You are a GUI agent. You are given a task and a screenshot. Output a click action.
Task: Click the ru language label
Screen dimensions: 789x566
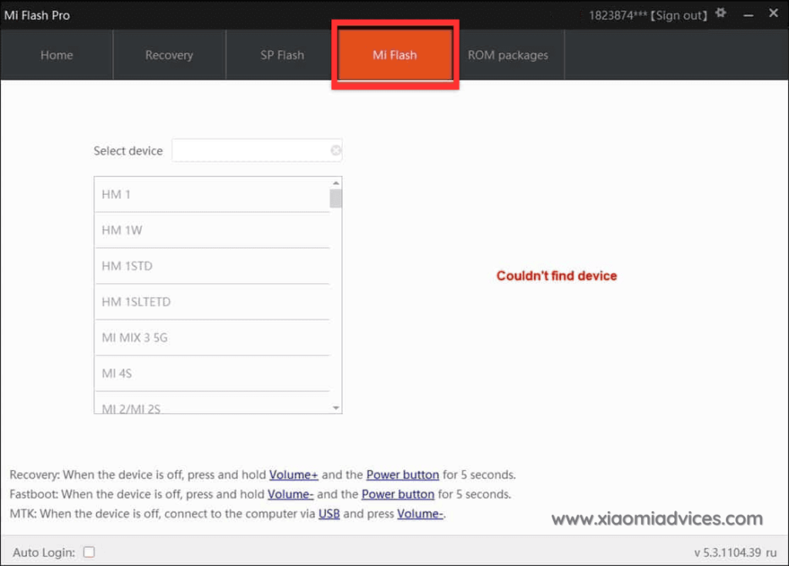tap(771, 552)
